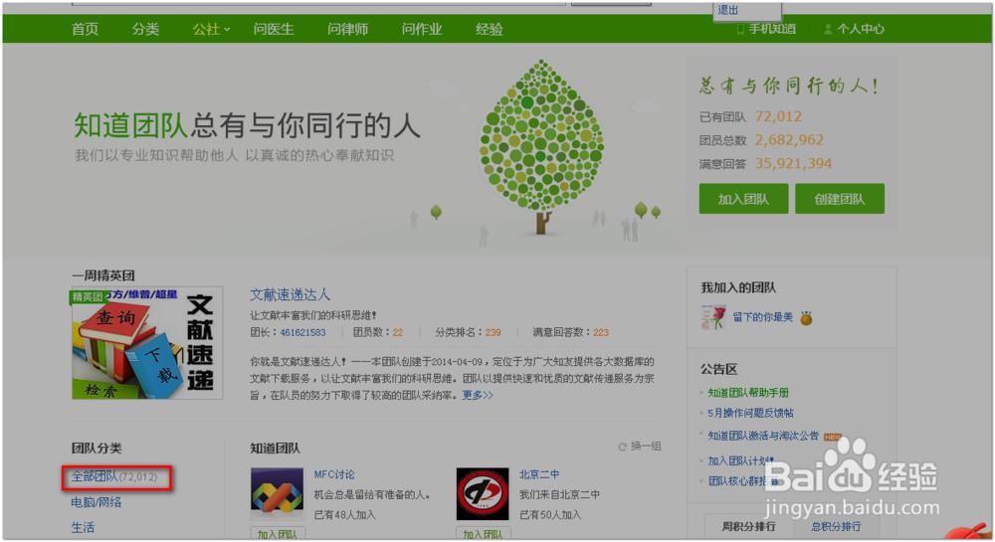Open the 分类 nav item
Screen dimensions: 995x542
pyautogui.click(x=145, y=29)
